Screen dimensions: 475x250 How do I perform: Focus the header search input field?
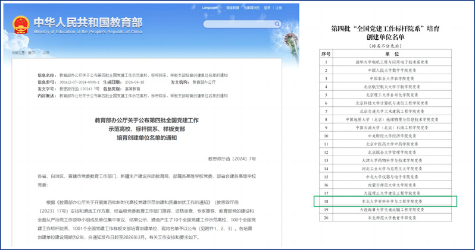point(235,24)
